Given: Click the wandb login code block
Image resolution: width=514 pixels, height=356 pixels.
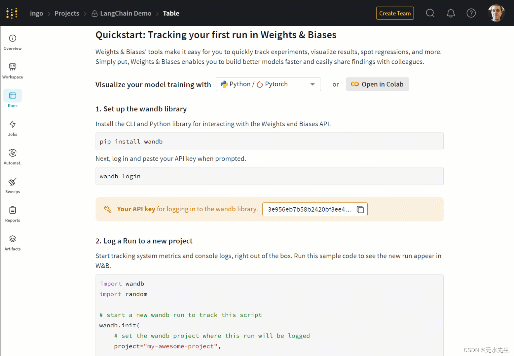Looking at the screenshot, I should [x=270, y=176].
